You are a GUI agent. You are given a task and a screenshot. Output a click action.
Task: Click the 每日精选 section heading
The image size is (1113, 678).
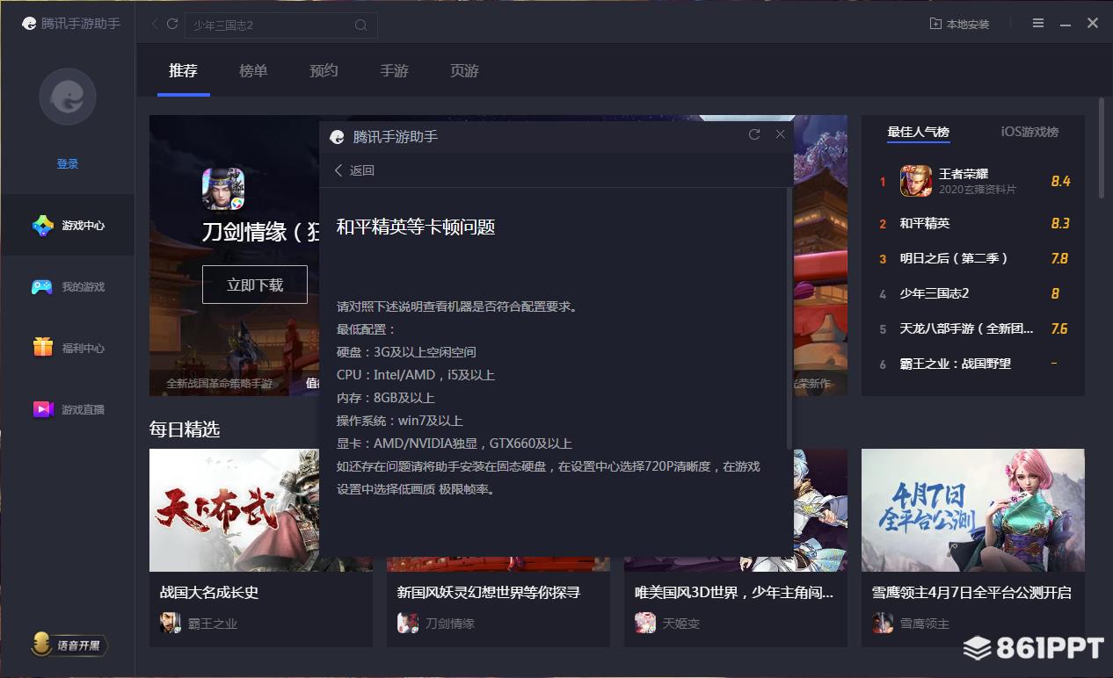185,429
